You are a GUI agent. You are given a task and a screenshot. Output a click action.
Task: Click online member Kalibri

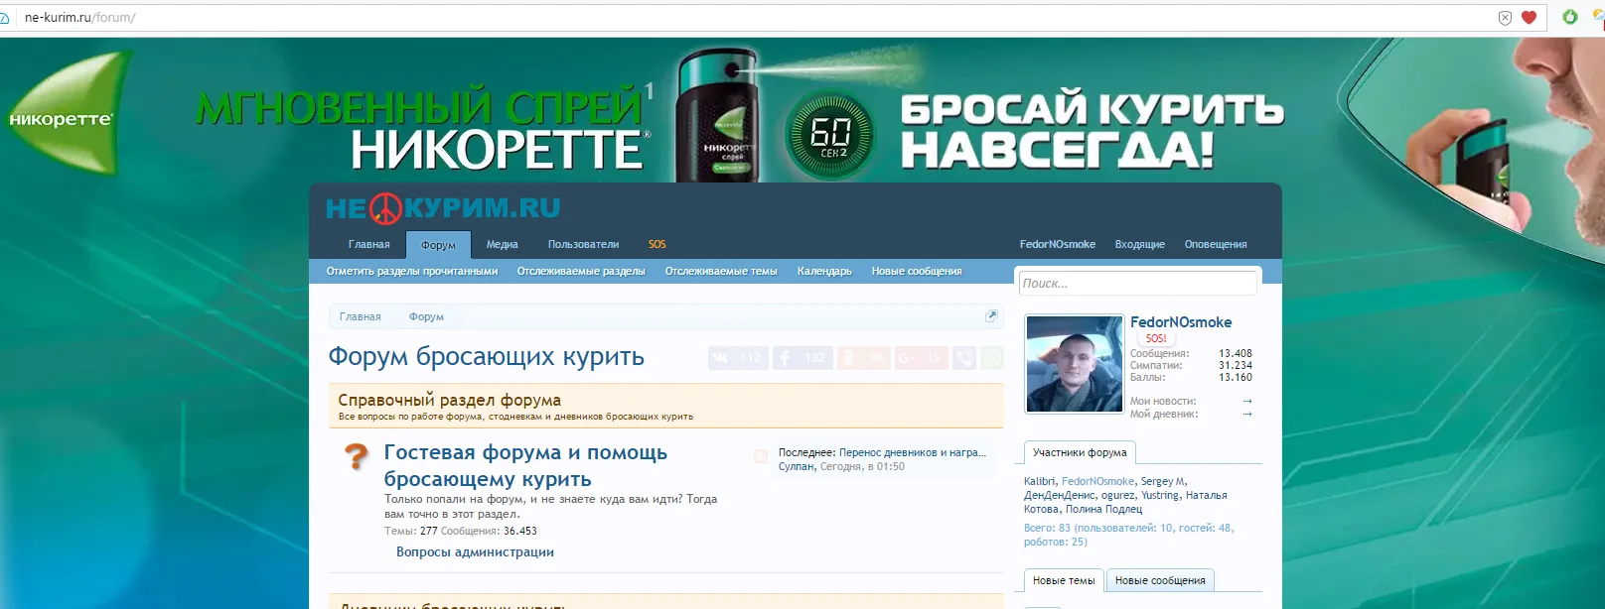1040,481
